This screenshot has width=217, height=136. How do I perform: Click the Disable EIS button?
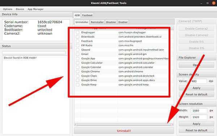tap(196, 48)
